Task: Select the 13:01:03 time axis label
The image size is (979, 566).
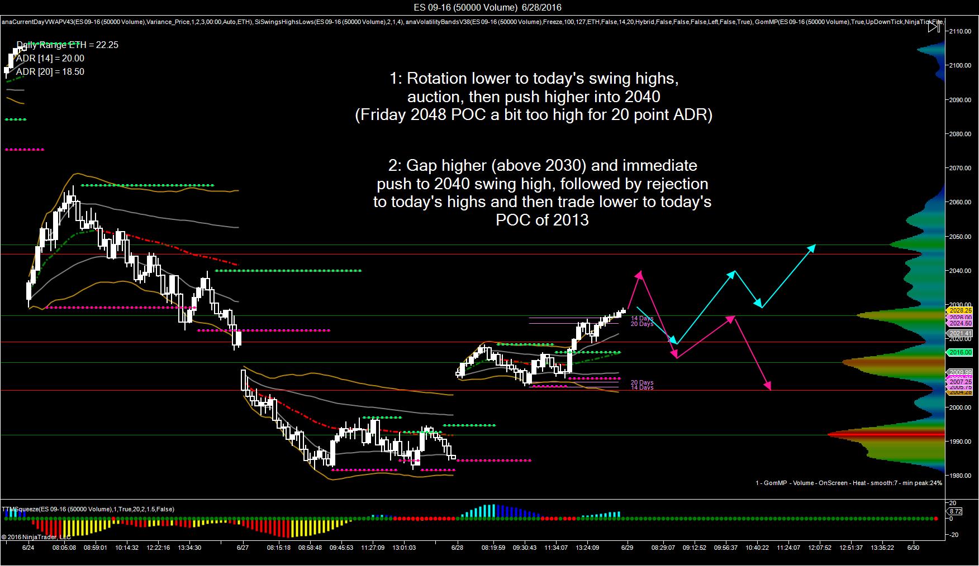Action: click(404, 548)
